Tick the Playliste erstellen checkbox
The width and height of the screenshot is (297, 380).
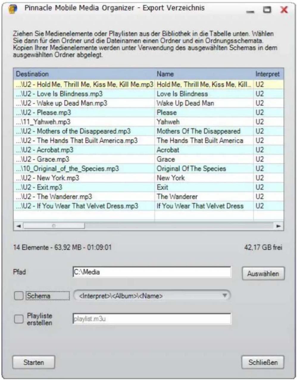[x=19, y=319]
